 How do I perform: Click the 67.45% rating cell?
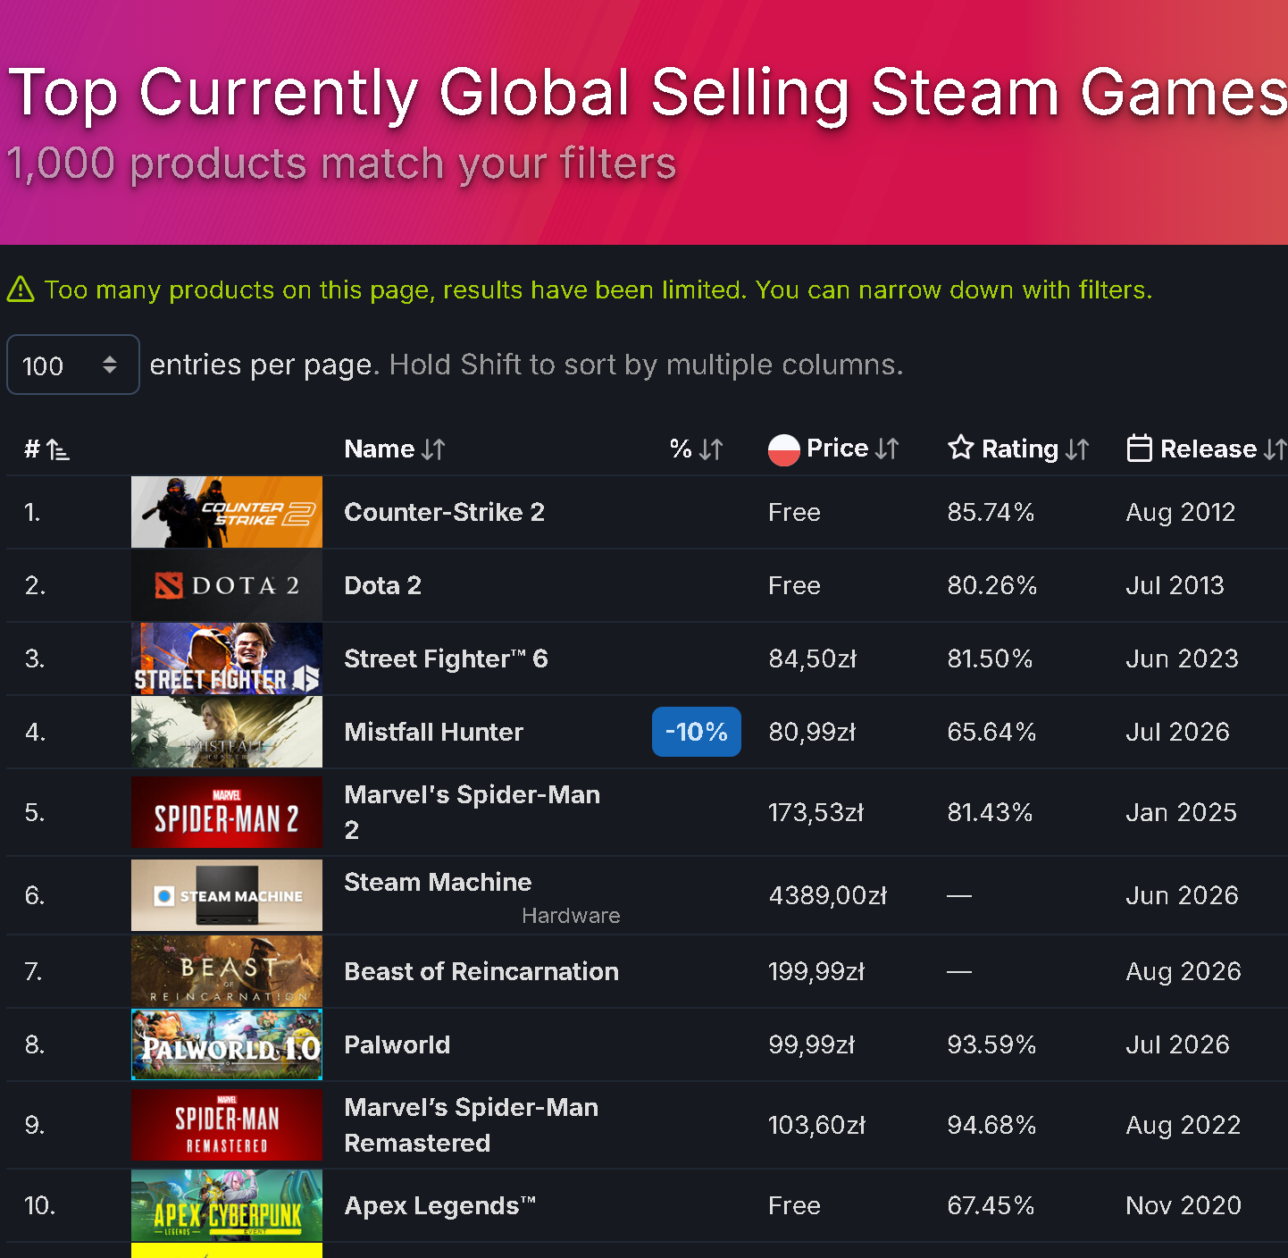991,1205
